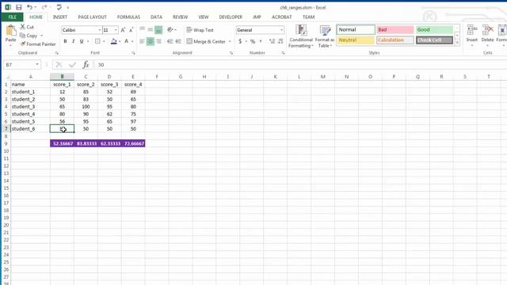The image size is (507, 285).
Task: Toggle Bottom Align alignment
Action: 158,30
